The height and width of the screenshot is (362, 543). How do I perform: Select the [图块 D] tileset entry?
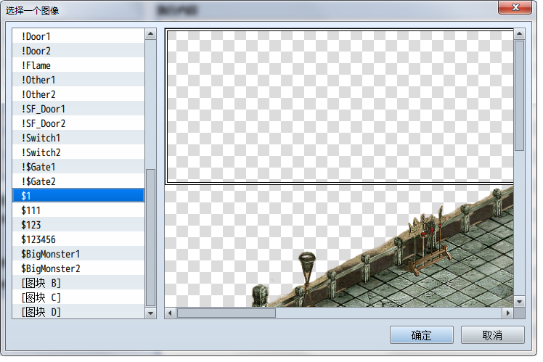(x=78, y=312)
